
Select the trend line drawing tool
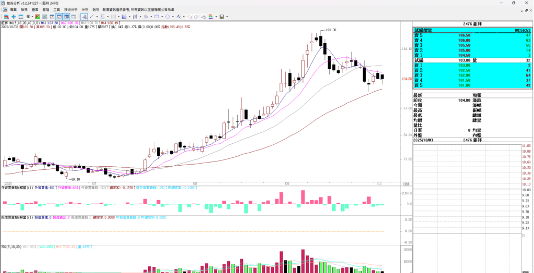click(x=92, y=17)
